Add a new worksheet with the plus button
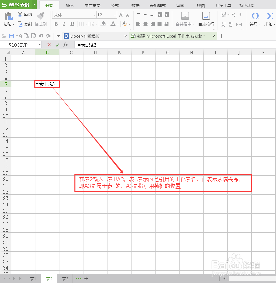 [85, 279]
